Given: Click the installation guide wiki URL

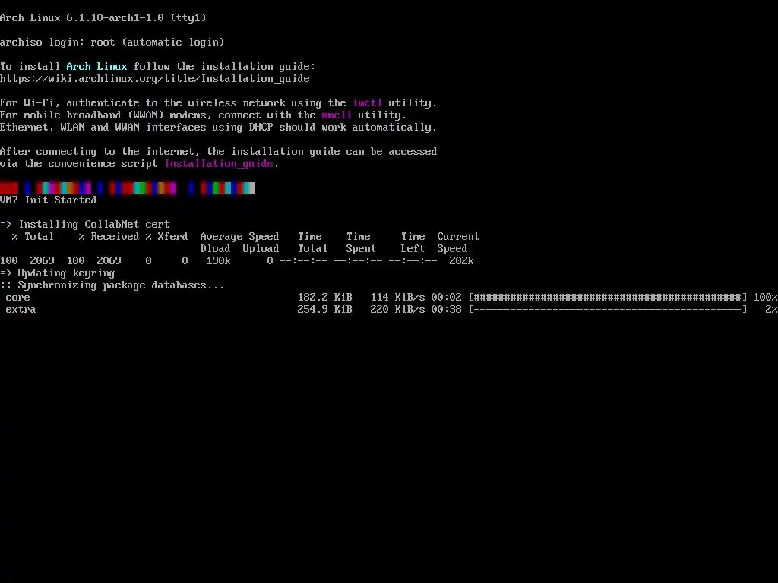Looking at the screenshot, I should pyautogui.click(x=155, y=78).
